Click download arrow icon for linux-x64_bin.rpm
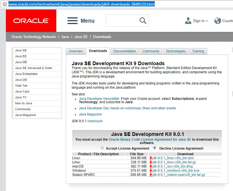 151,158
